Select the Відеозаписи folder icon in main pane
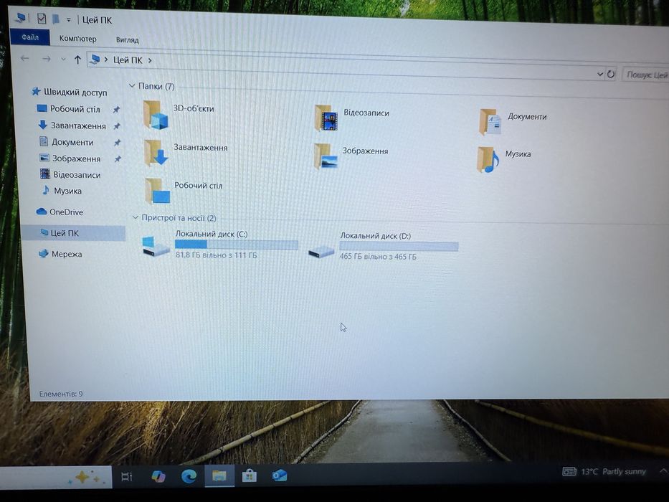 pyautogui.click(x=326, y=118)
